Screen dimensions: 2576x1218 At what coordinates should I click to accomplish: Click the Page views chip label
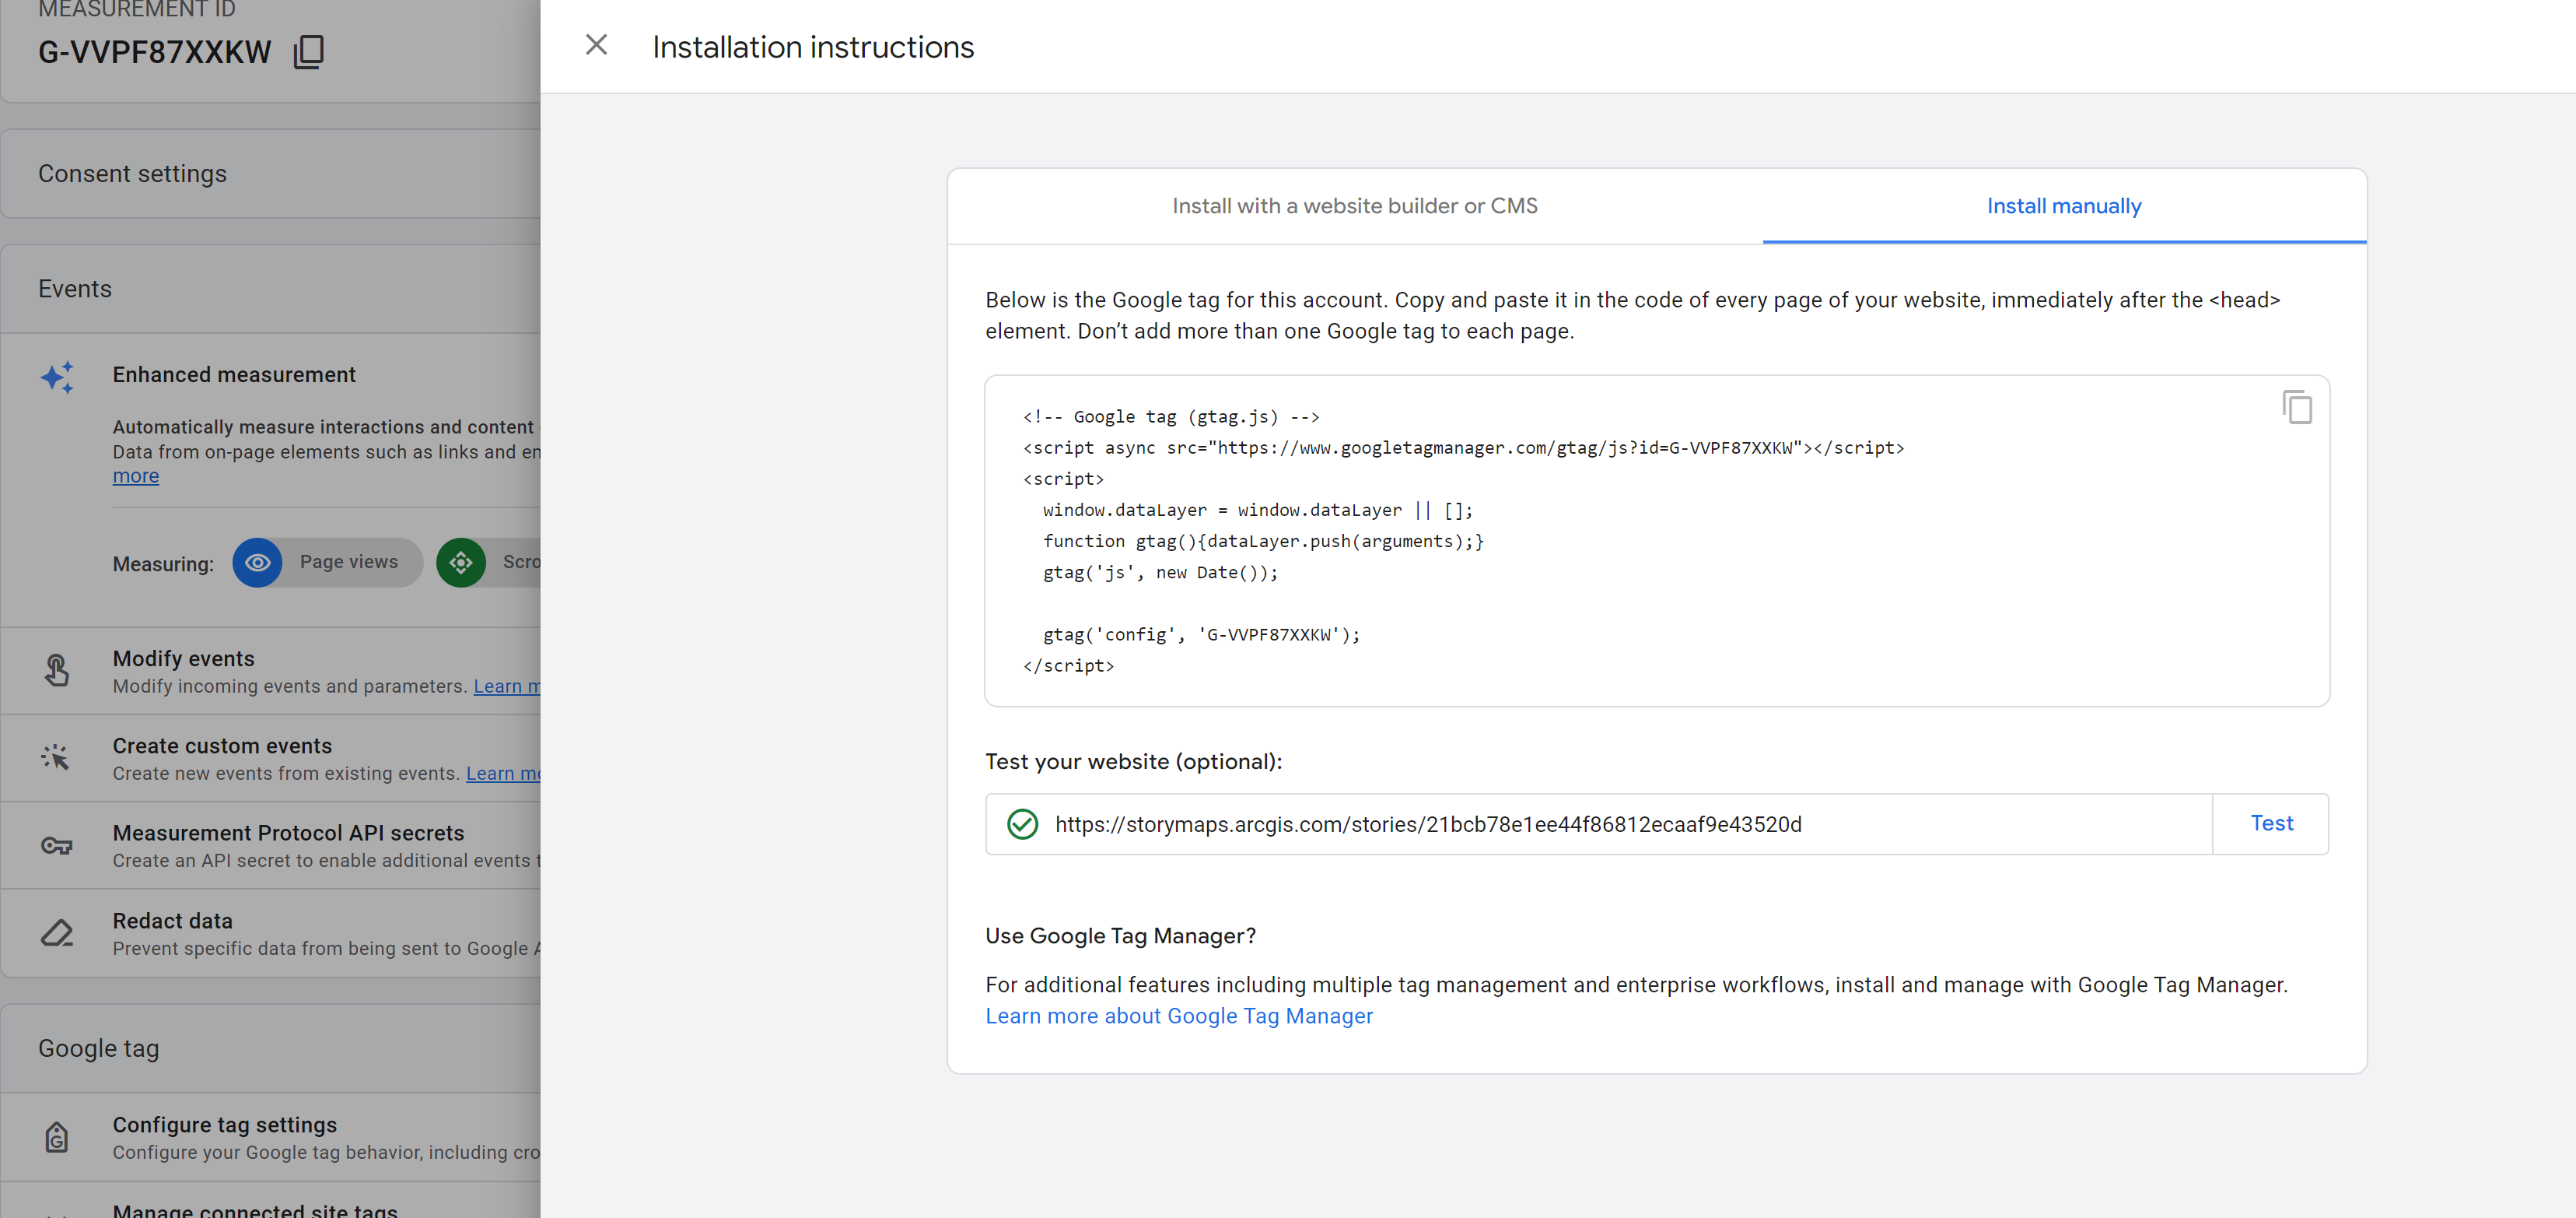click(349, 563)
